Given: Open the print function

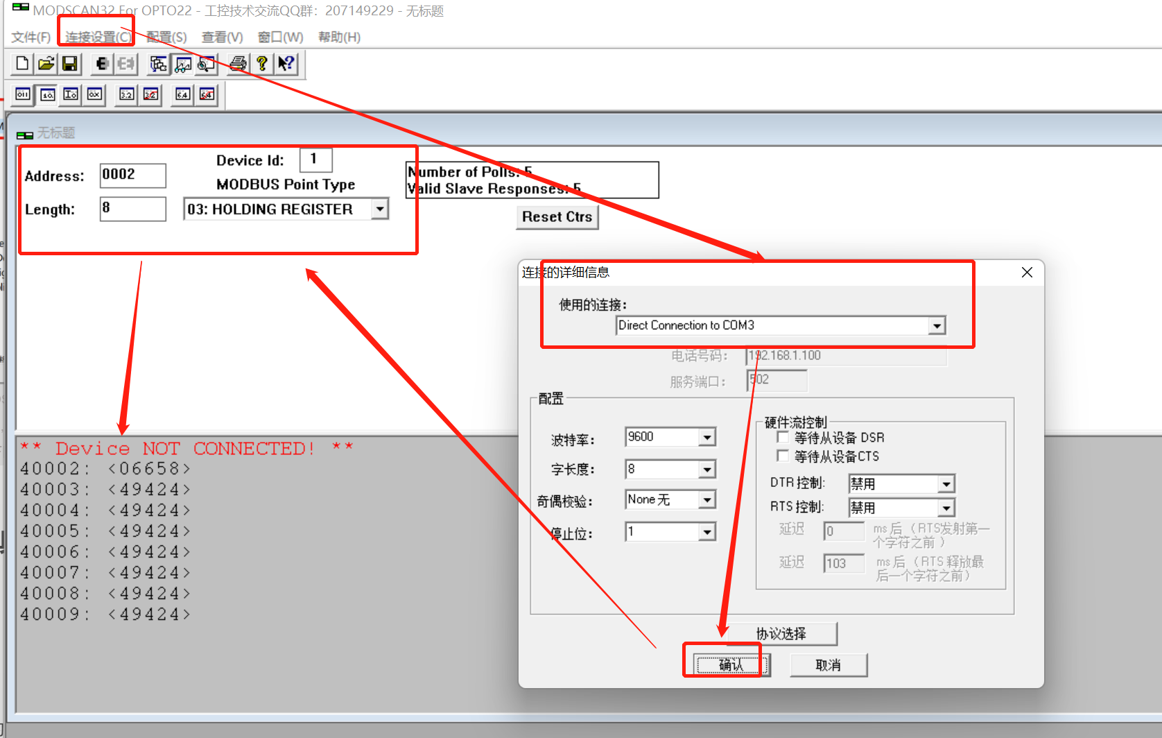Looking at the screenshot, I should pos(236,63).
